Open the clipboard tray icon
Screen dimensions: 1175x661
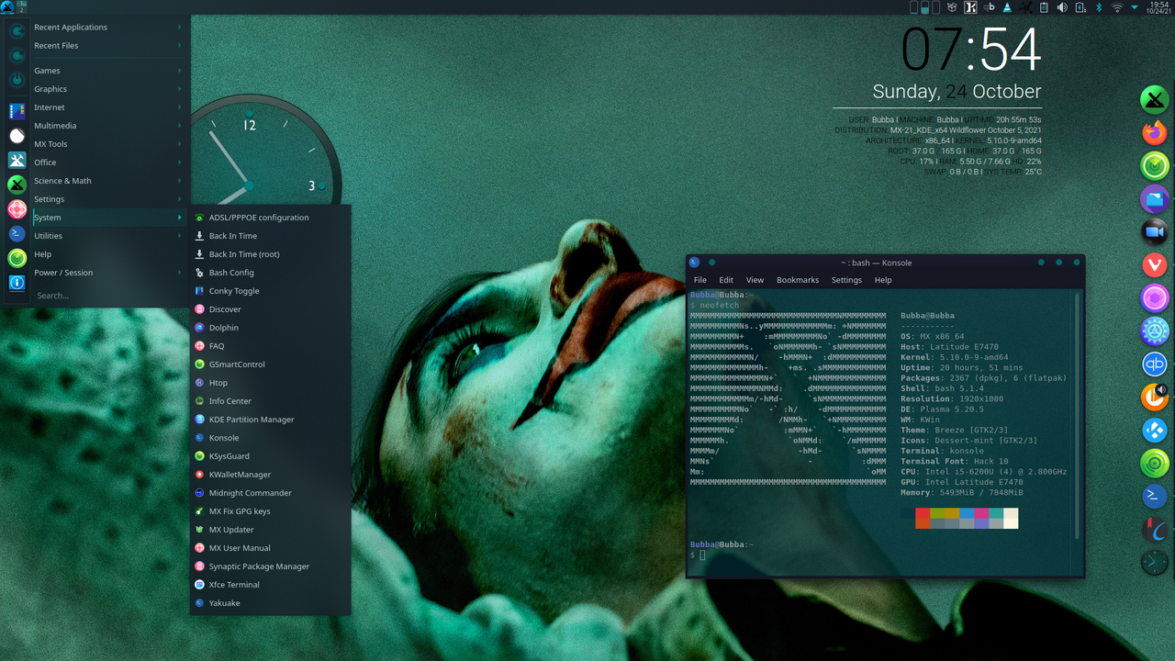coord(1044,7)
